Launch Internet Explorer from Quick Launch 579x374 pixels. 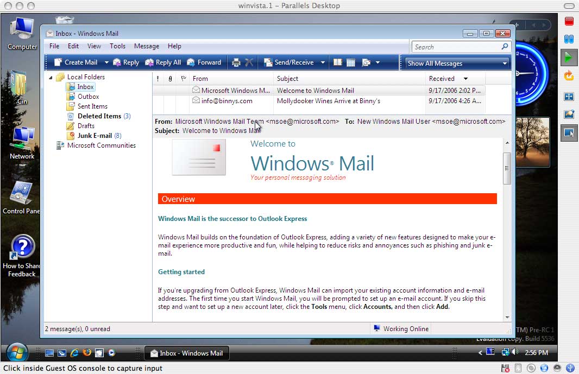(74, 353)
